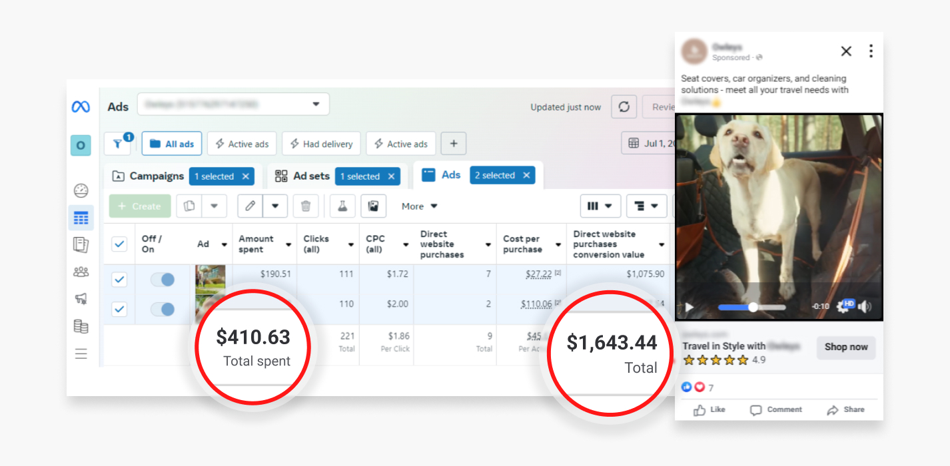The width and height of the screenshot is (950, 466).
Task: Switch to the Campaigns tab
Action: [x=148, y=176]
